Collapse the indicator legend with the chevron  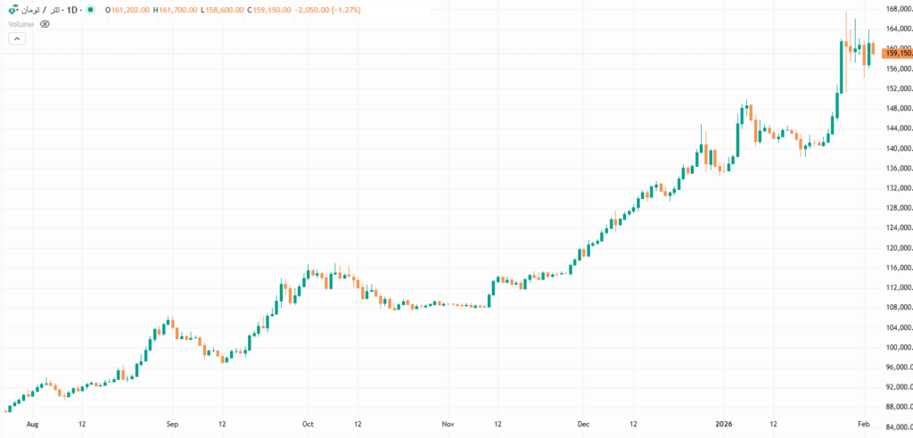17,39
